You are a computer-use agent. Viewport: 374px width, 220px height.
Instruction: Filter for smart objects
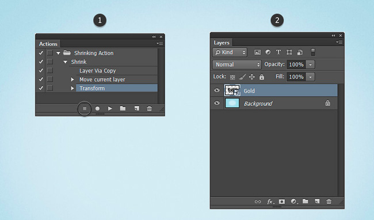pos(300,52)
